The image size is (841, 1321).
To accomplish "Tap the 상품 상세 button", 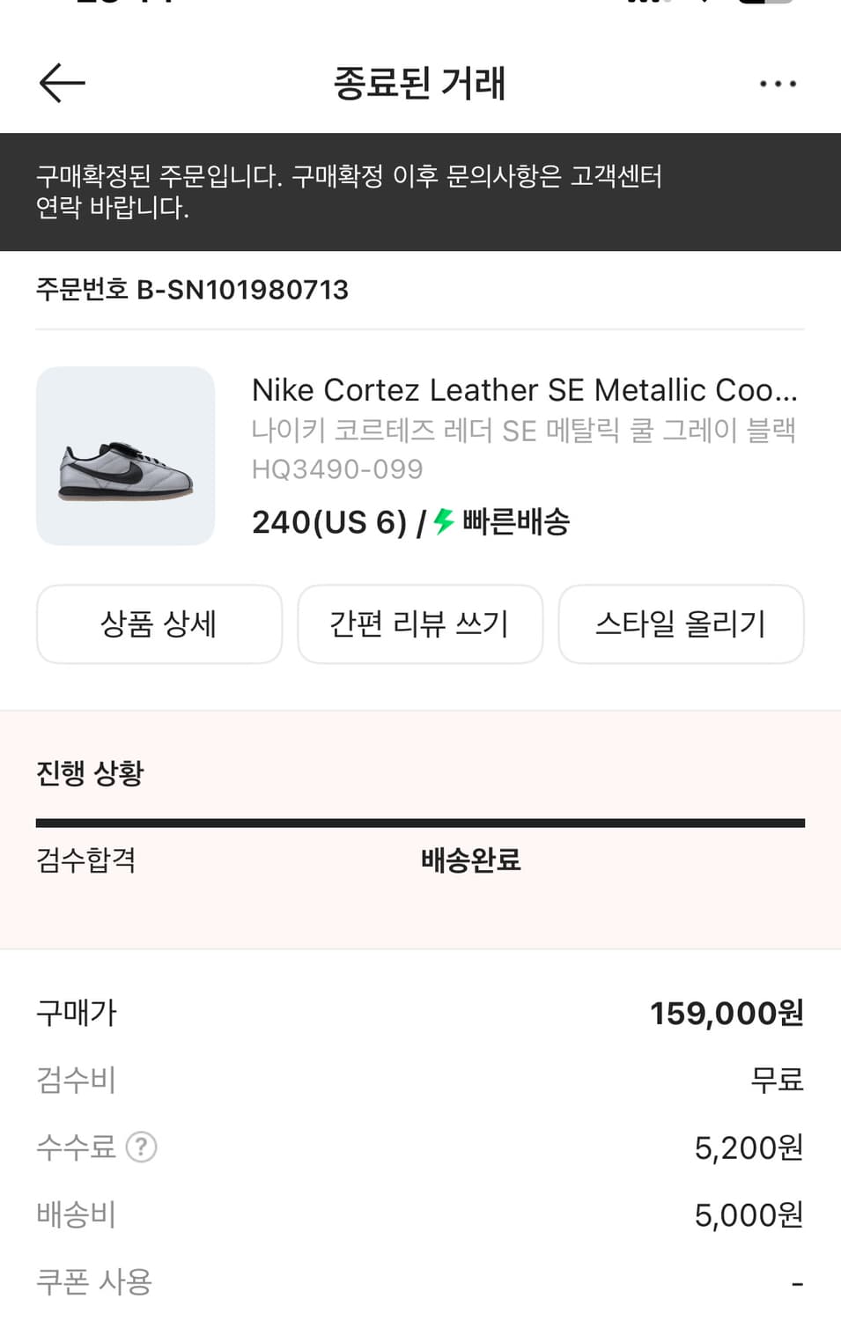I will click(159, 624).
